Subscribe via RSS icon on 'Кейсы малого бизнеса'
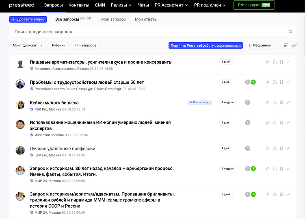The width and height of the screenshot is (305, 219). pos(275,102)
